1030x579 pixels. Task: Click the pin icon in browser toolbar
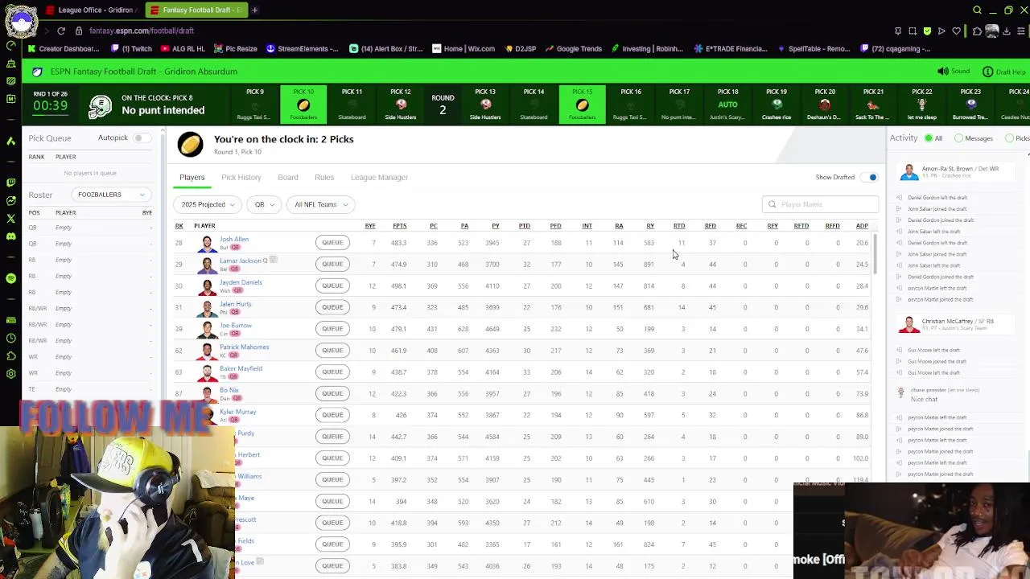[897, 31]
